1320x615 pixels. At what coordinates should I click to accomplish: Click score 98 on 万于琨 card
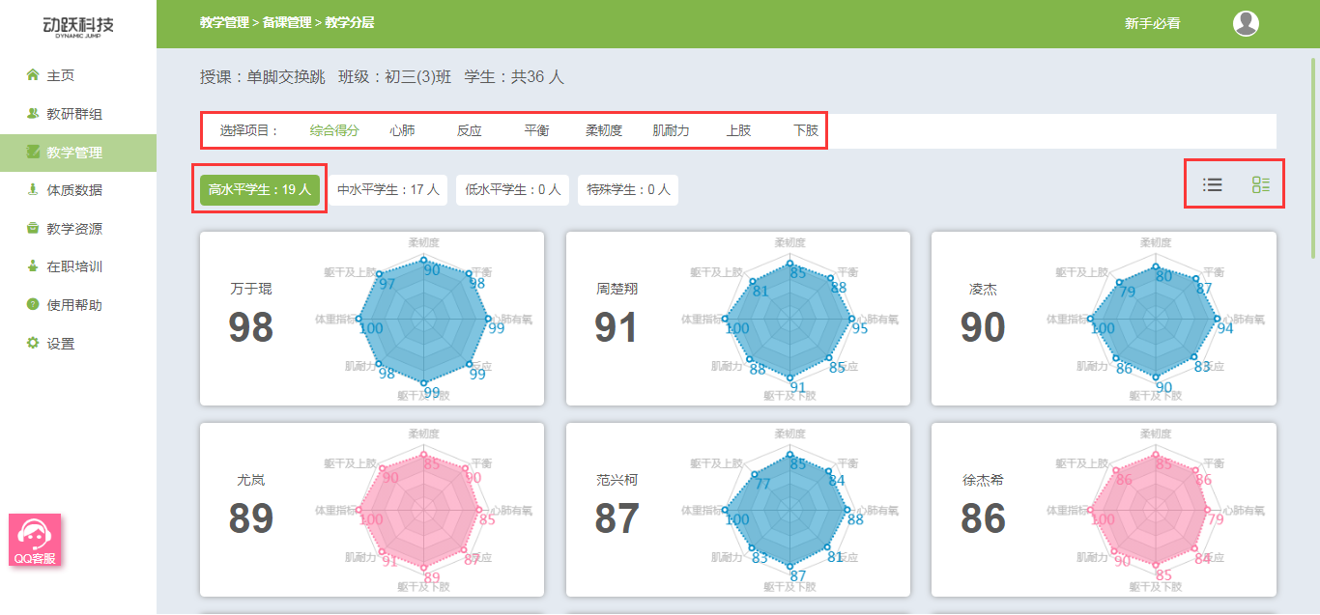[251, 328]
